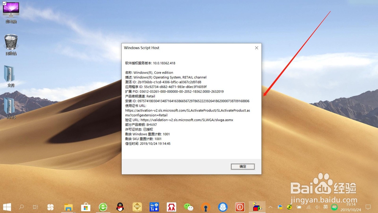378x213 pixels.
Task: Click the 激活 ID line
Action: click(163, 82)
